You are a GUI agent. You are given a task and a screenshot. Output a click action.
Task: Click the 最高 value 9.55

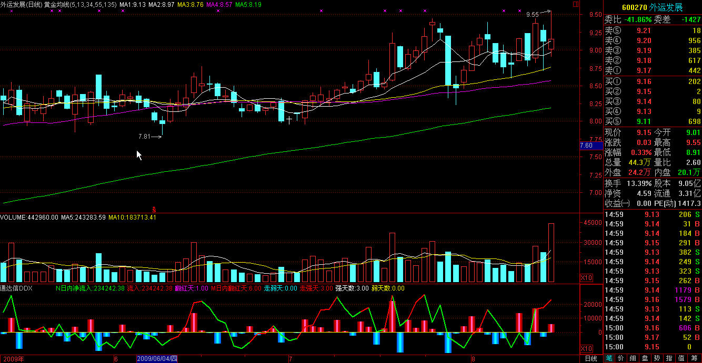click(693, 142)
